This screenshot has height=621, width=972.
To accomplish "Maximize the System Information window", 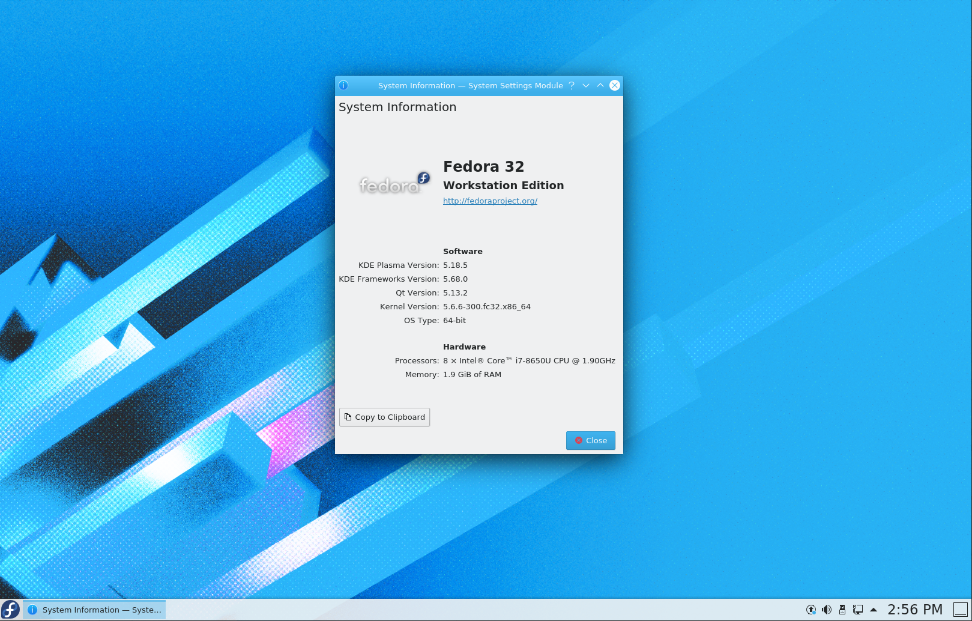I will (600, 85).
